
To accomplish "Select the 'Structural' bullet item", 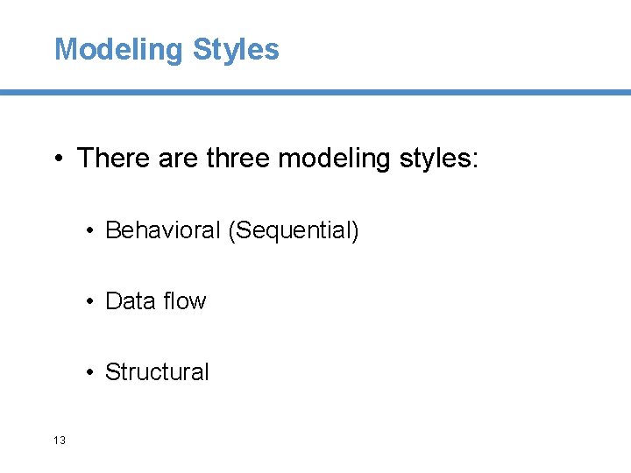I will (x=157, y=371).
